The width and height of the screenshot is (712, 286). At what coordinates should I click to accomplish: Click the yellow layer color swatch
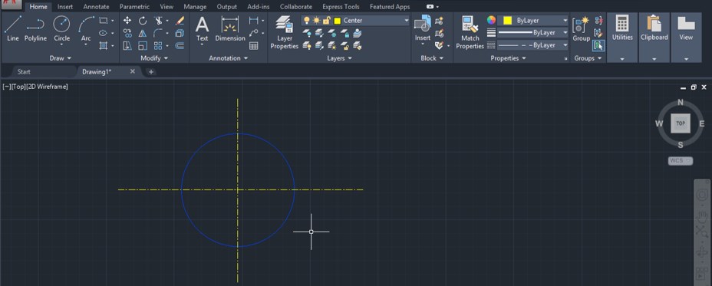tap(337, 21)
